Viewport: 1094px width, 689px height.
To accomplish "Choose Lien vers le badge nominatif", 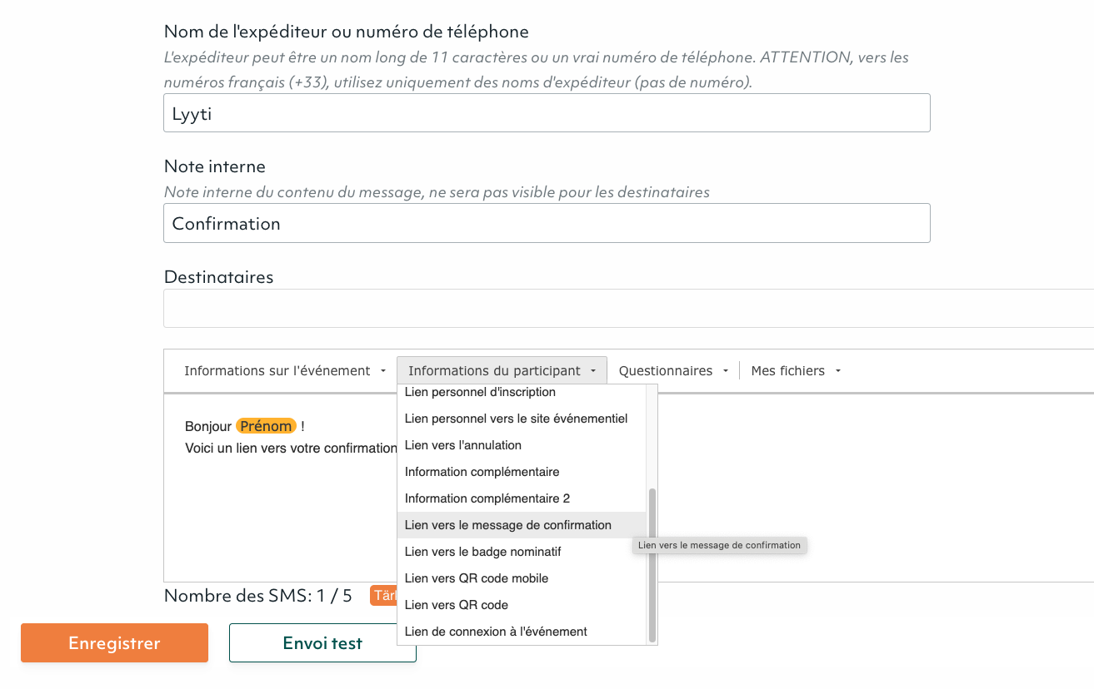I will pos(482,552).
